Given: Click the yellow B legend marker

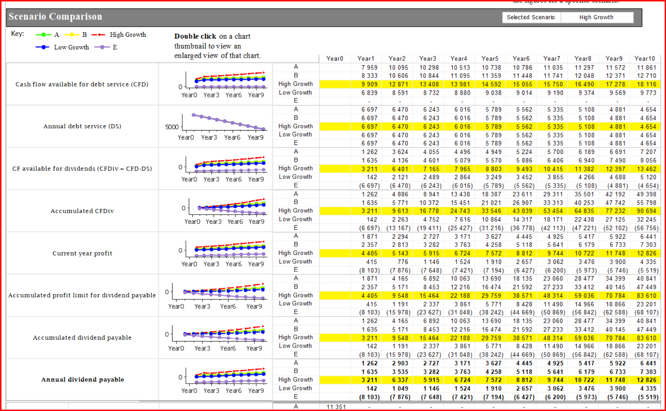Looking at the screenshot, I should point(71,35).
